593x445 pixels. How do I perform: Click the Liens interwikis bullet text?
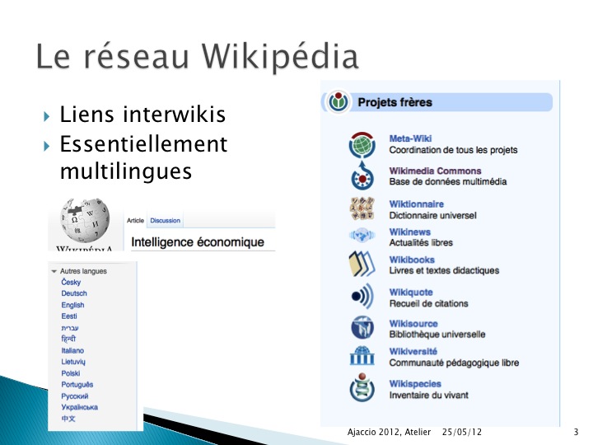point(142,115)
